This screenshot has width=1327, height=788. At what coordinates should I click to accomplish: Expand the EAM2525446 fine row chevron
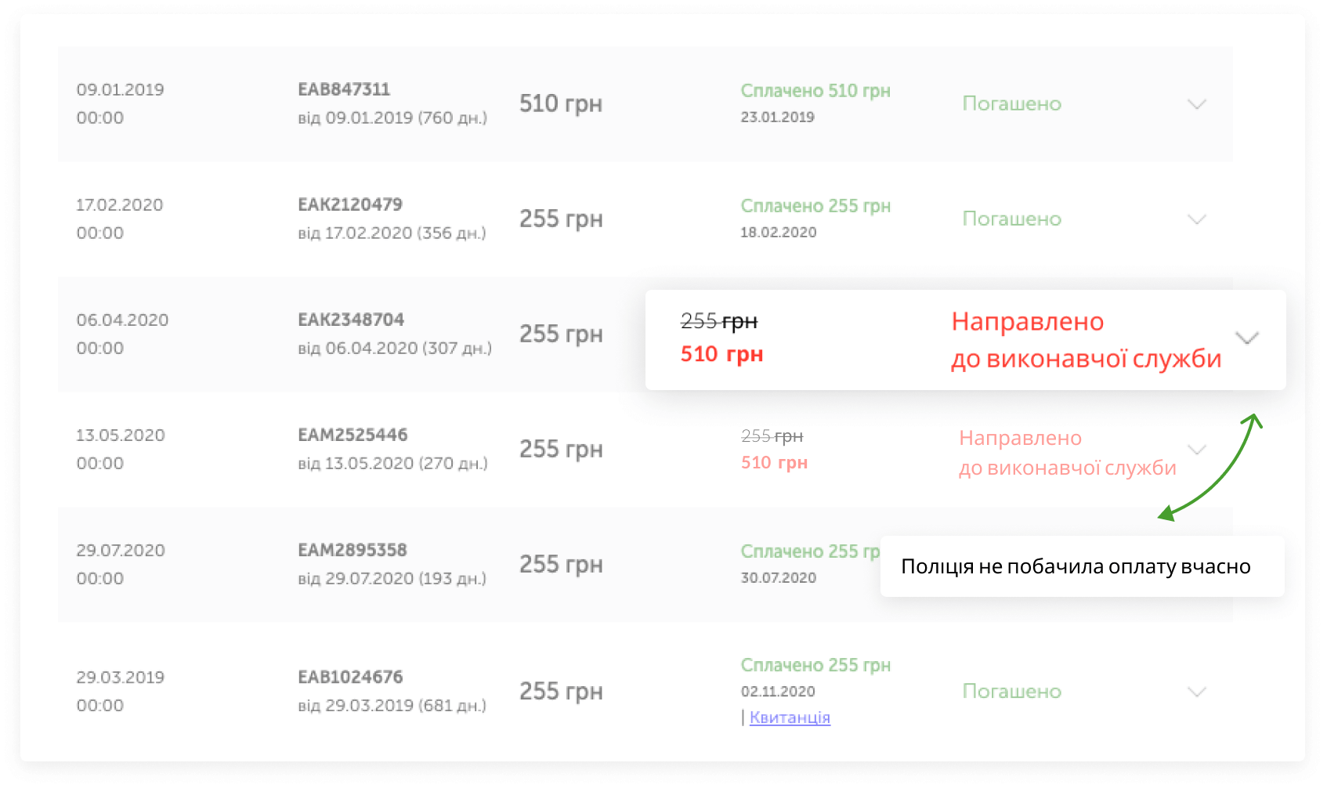[1196, 450]
